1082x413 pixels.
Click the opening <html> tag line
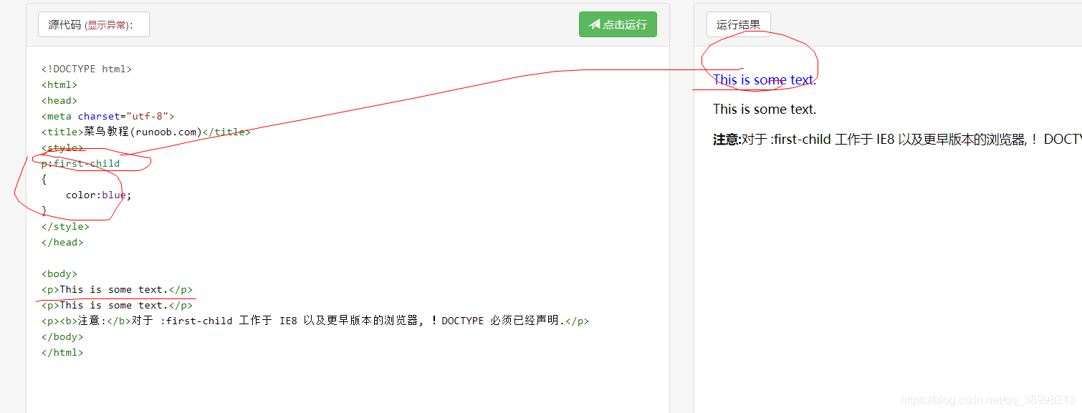[x=59, y=85]
